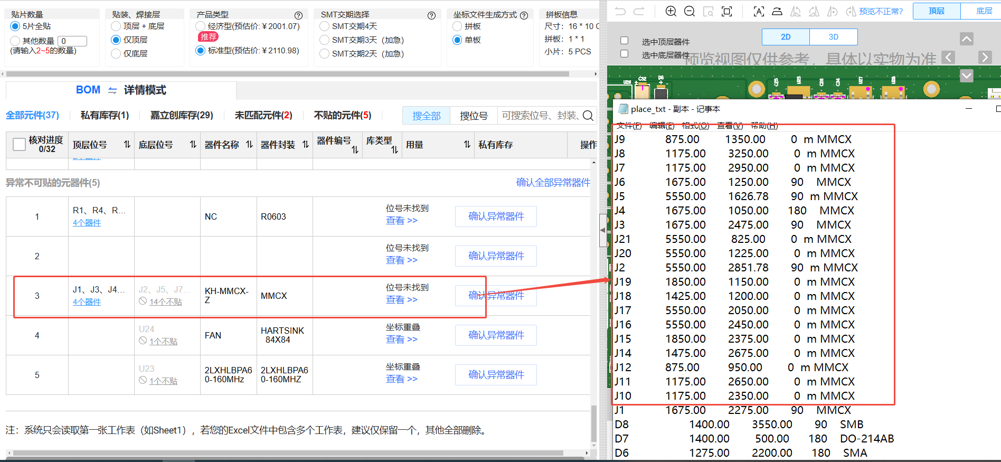
Task: Toggle the designator text [A] tool
Action: 759,11
